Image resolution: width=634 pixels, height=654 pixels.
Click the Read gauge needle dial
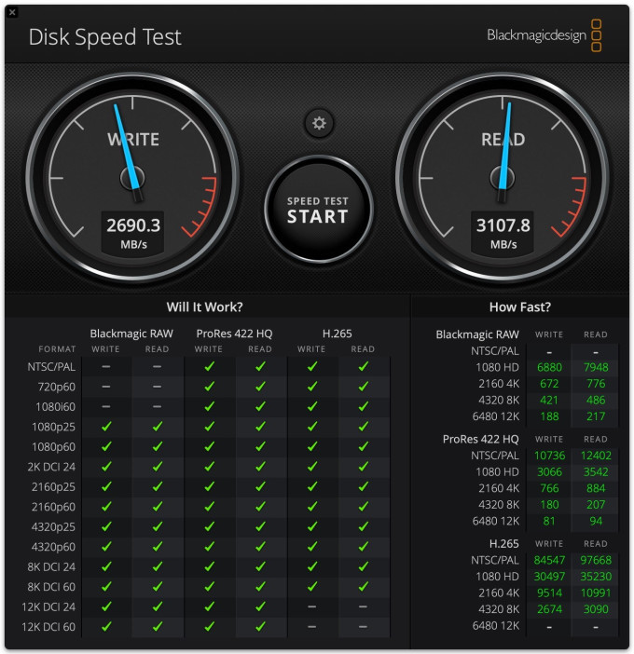click(503, 178)
